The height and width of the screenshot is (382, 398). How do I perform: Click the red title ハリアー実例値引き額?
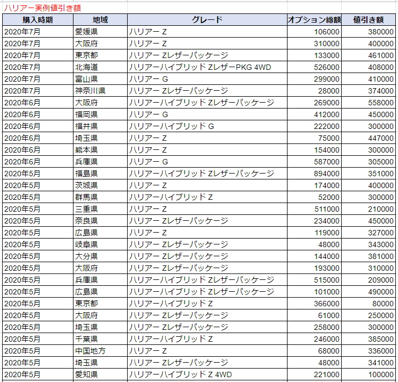42,8
